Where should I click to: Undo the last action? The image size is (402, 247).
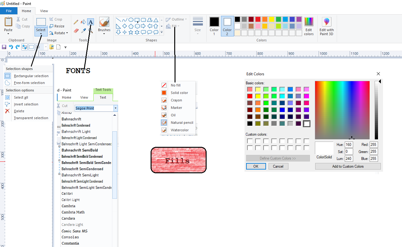tap(11, 47)
